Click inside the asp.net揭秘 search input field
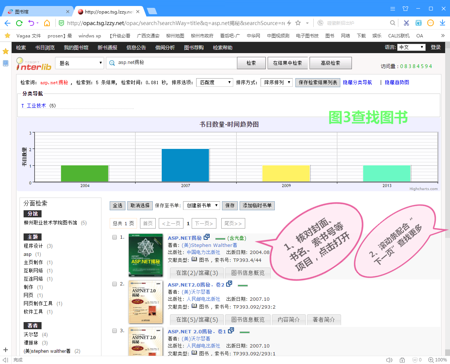The image size is (450, 364). [x=168, y=63]
